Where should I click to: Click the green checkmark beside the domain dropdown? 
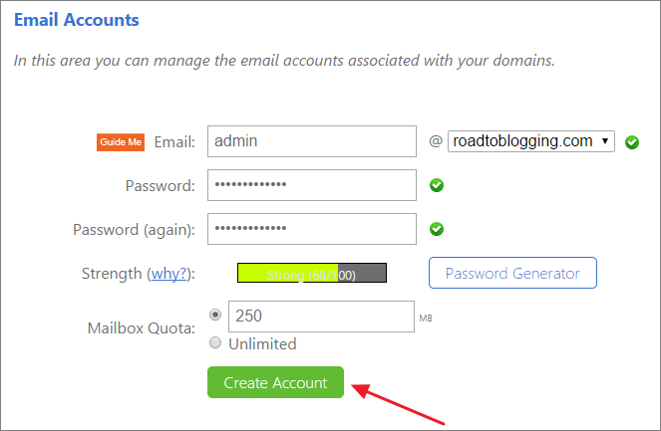coord(631,142)
